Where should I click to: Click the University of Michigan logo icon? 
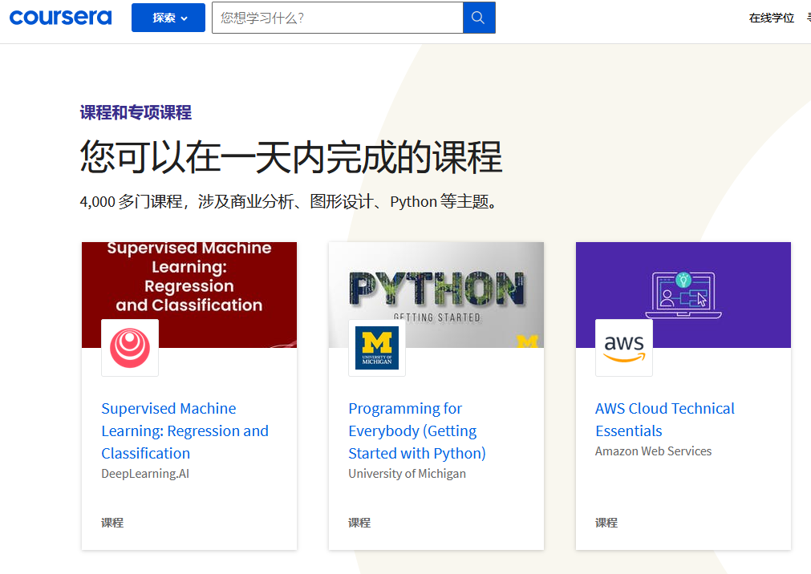[x=377, y=347]
